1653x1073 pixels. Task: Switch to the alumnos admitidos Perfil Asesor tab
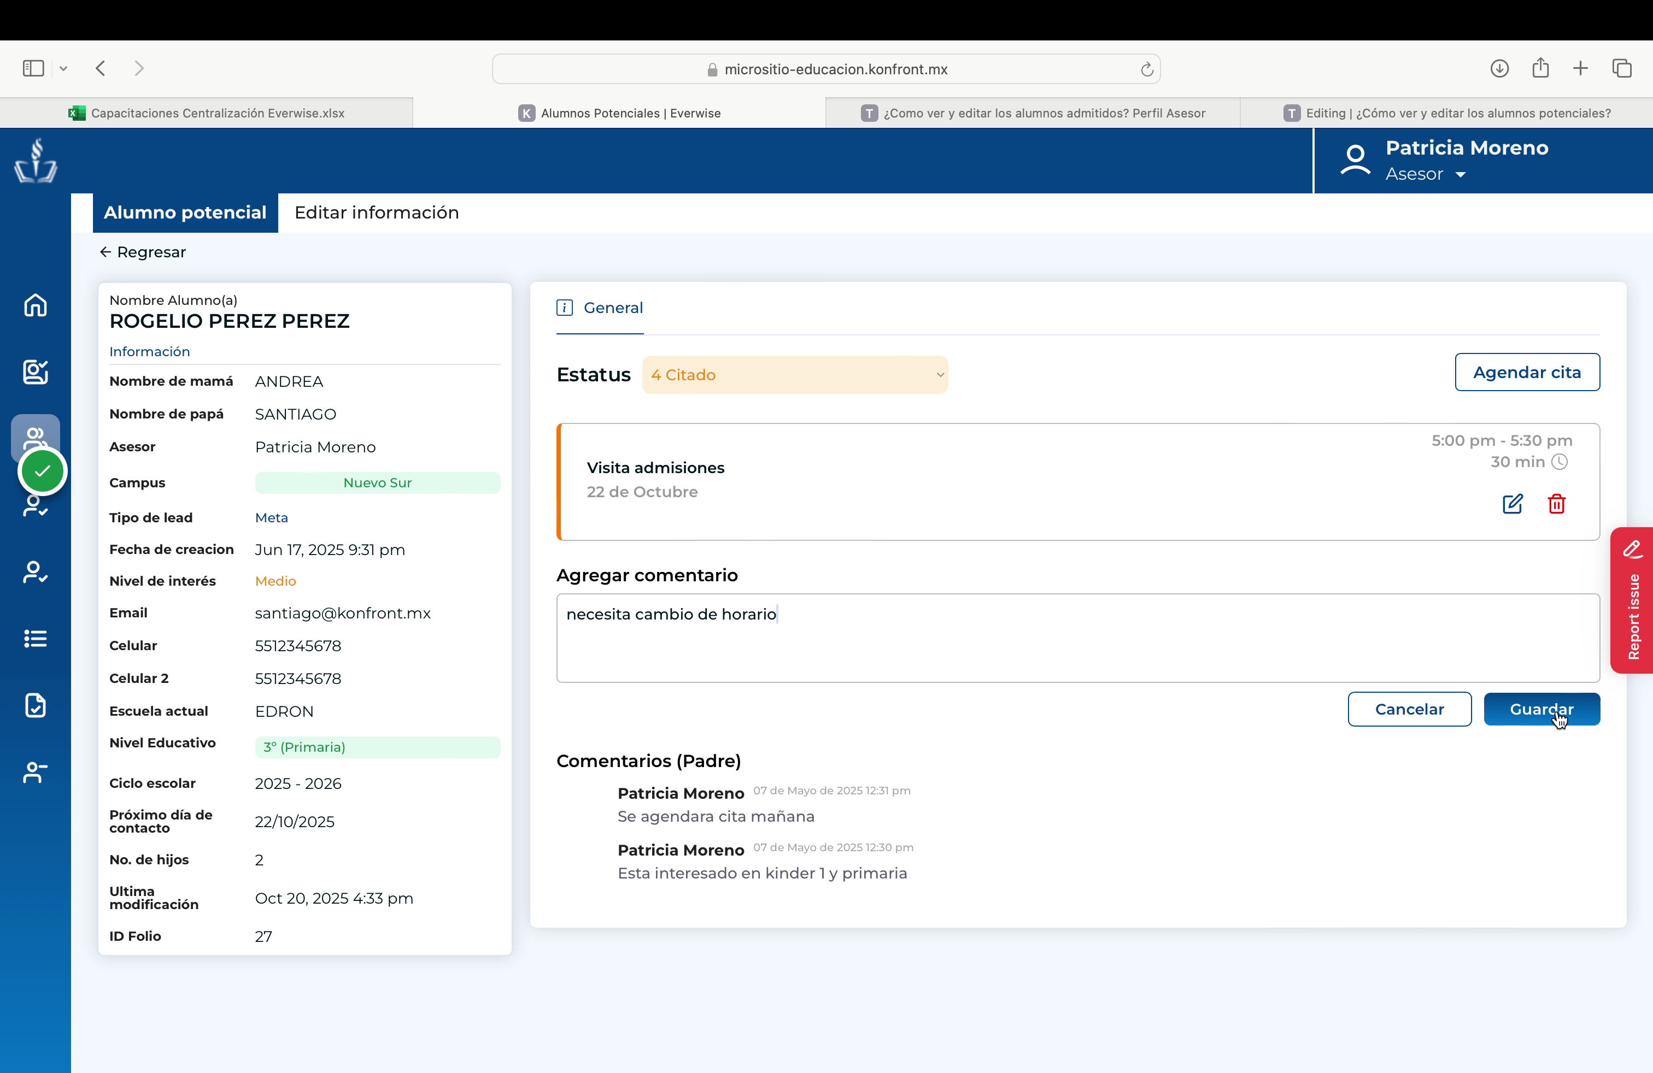[x=1033, y=113]
